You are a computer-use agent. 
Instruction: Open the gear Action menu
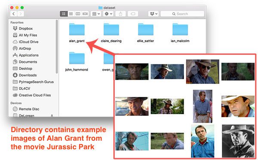pyautogui.click(x=108, y=14)
